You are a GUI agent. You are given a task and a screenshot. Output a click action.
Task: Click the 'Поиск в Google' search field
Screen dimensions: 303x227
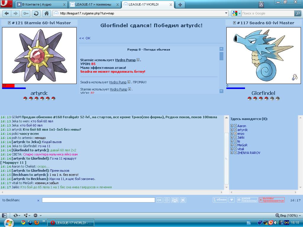click(x=267, y=13)
